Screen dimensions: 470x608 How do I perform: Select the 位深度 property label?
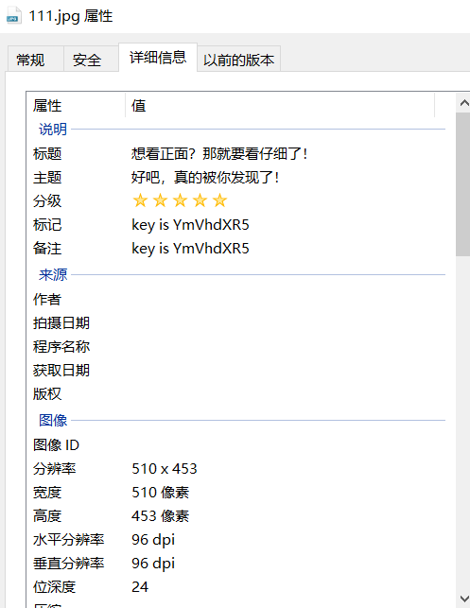(x=54, y=587)
